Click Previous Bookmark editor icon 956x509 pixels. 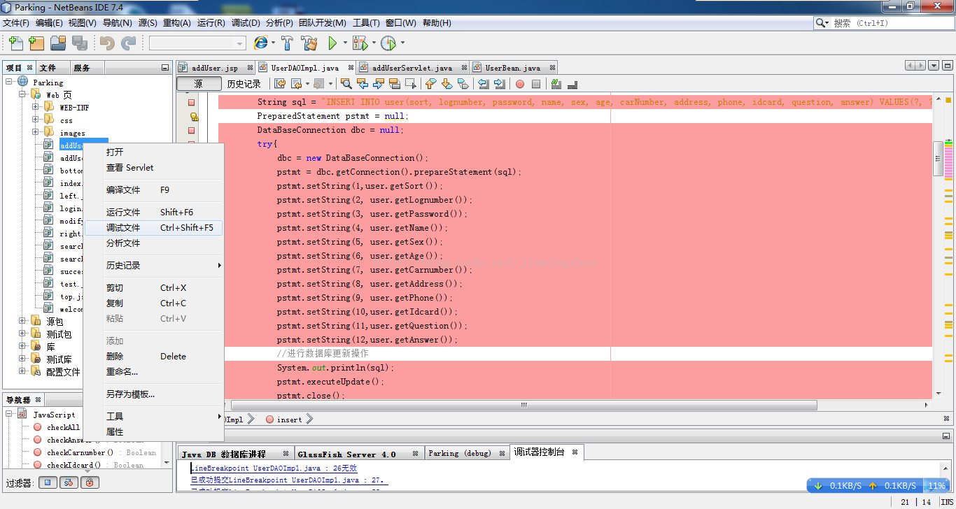coord(430,84)
